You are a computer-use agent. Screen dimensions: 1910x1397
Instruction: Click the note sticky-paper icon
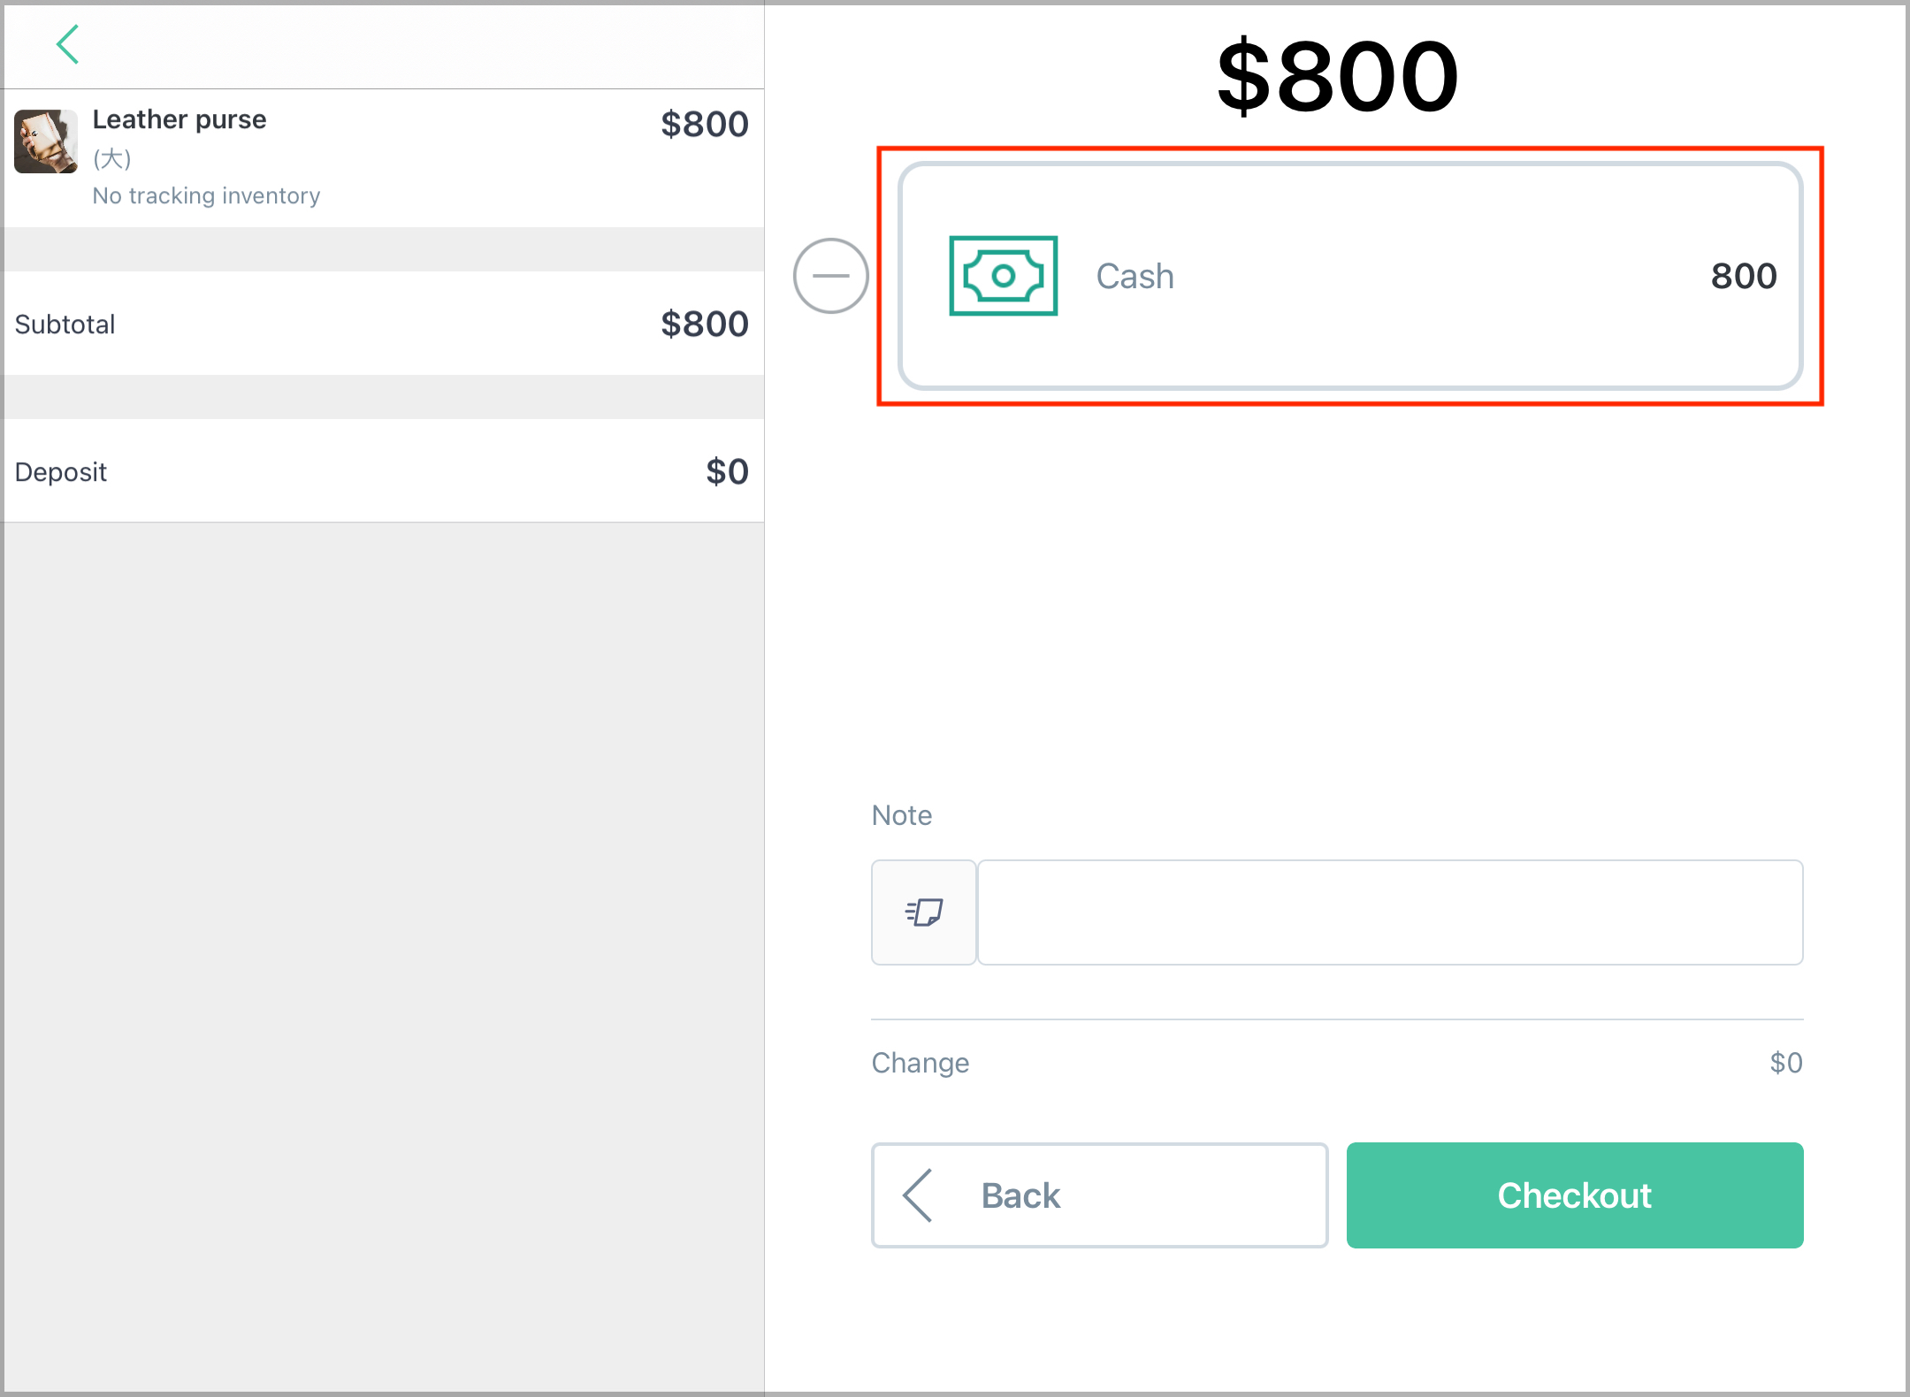[924, 912]
